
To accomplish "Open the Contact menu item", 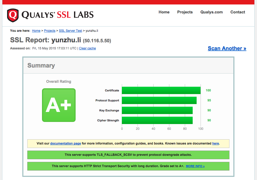I will coord(238,12).
